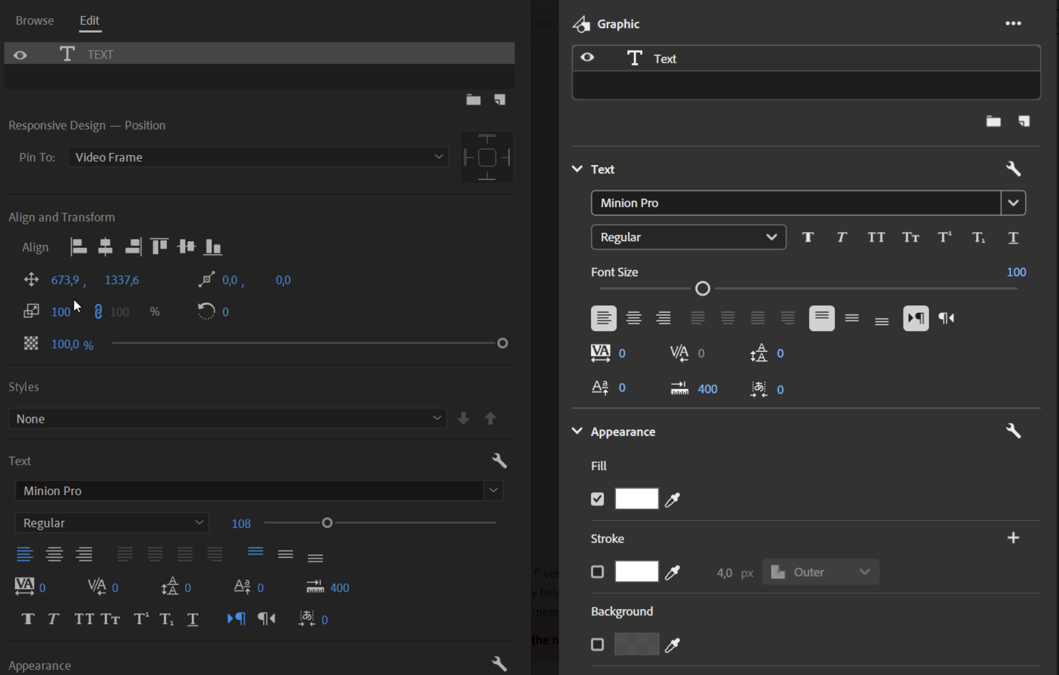Click the Faux Bold icon in right panel

808,237
